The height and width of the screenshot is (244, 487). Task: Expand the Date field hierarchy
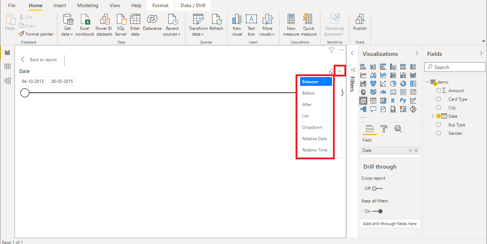click(432, 116)
